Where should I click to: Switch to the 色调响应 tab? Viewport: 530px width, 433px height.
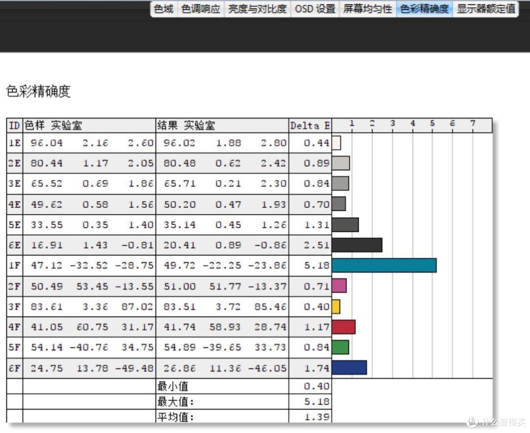200,9
